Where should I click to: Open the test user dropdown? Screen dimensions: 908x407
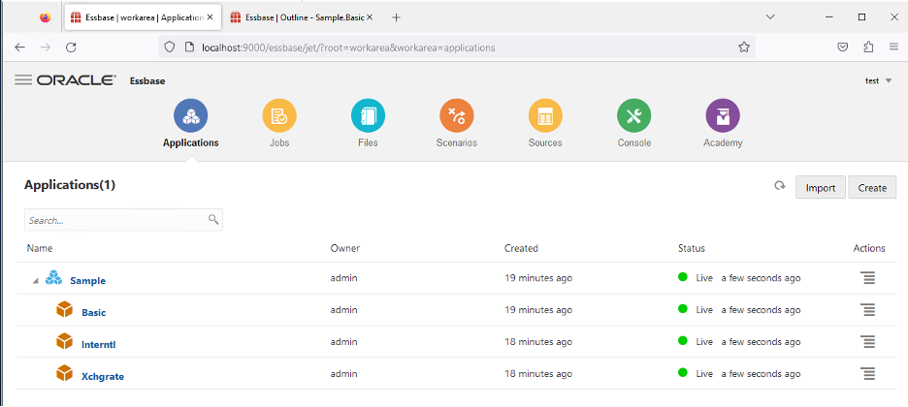tap(879, 80)
